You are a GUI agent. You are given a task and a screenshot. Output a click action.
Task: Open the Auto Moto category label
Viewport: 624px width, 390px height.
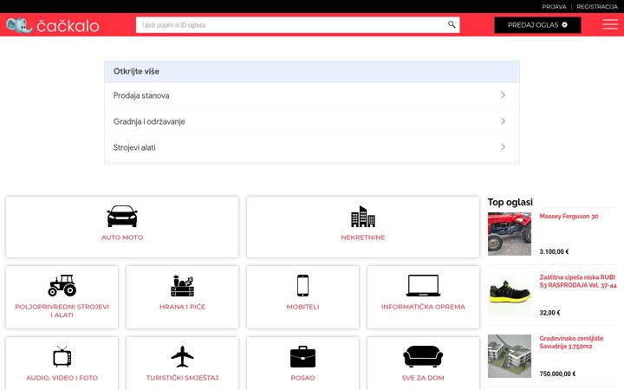pyautogui.click(x=122, y=237)
